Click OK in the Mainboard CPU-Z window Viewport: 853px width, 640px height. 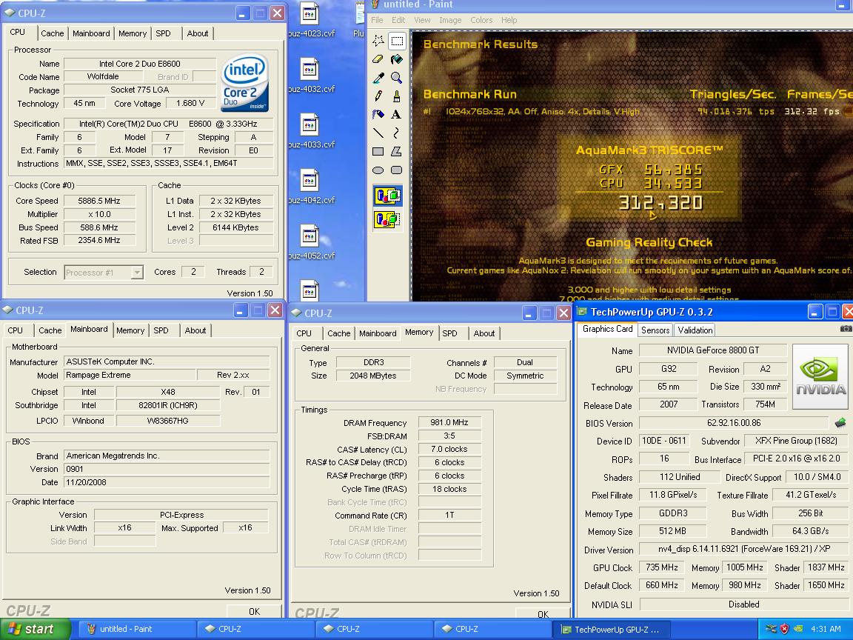(254, 611)
